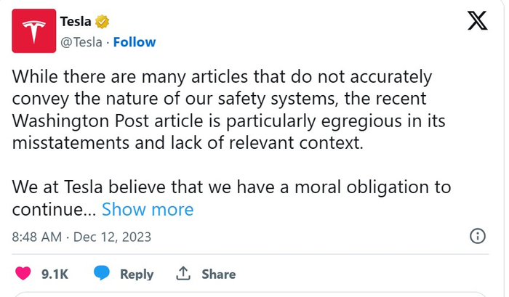
Task: Click the 9.1K likes count
Action: (x=55, y=274)
